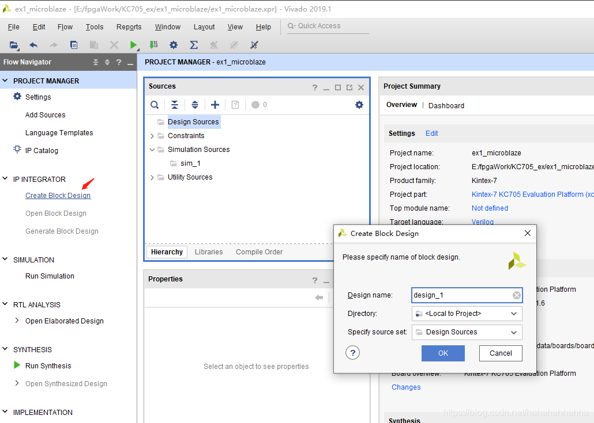The image size is (594, 423).
Task: Click help button in Create Block Design dialog
Action: pyautogui.click(x=353, y=353)
